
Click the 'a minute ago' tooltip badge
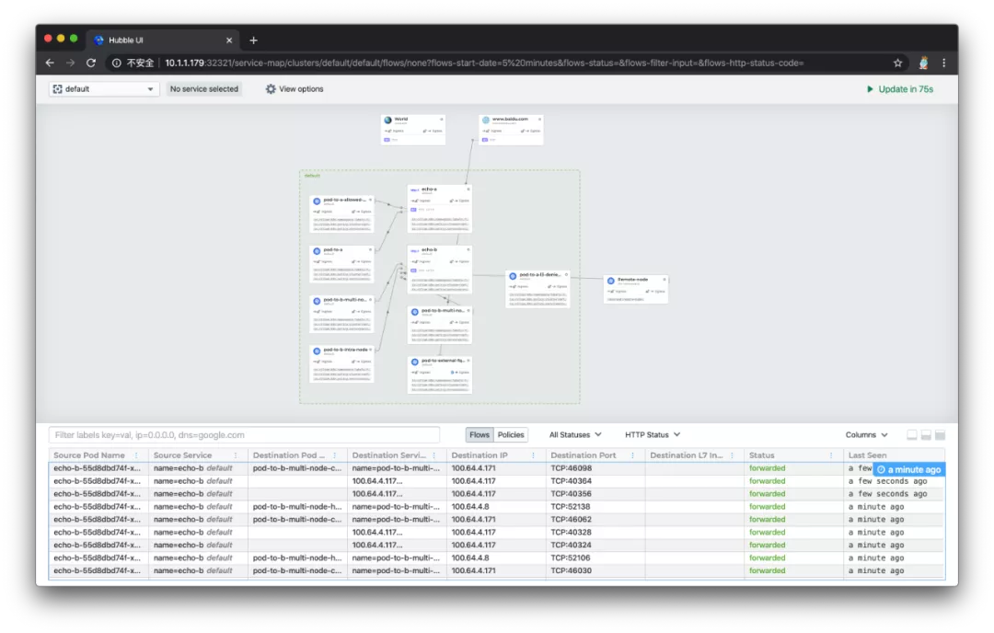(909, 469)
